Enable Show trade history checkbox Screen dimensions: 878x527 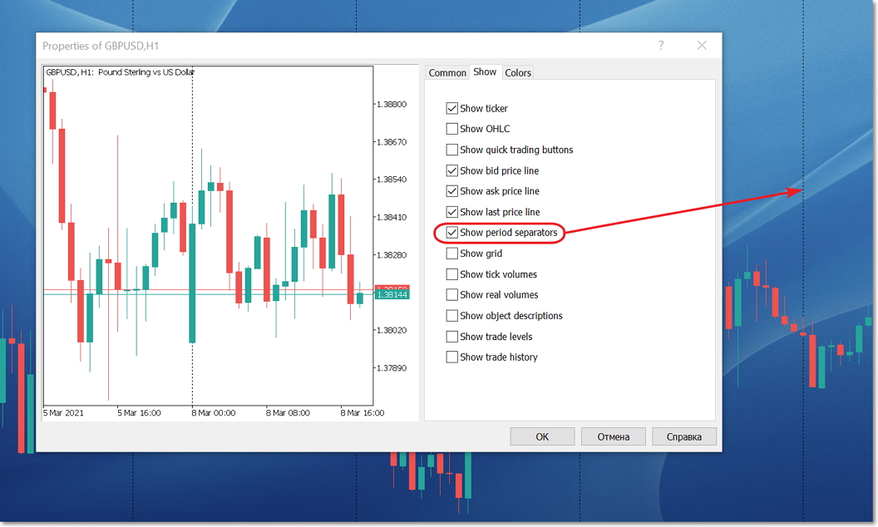[x=451, y=357]
